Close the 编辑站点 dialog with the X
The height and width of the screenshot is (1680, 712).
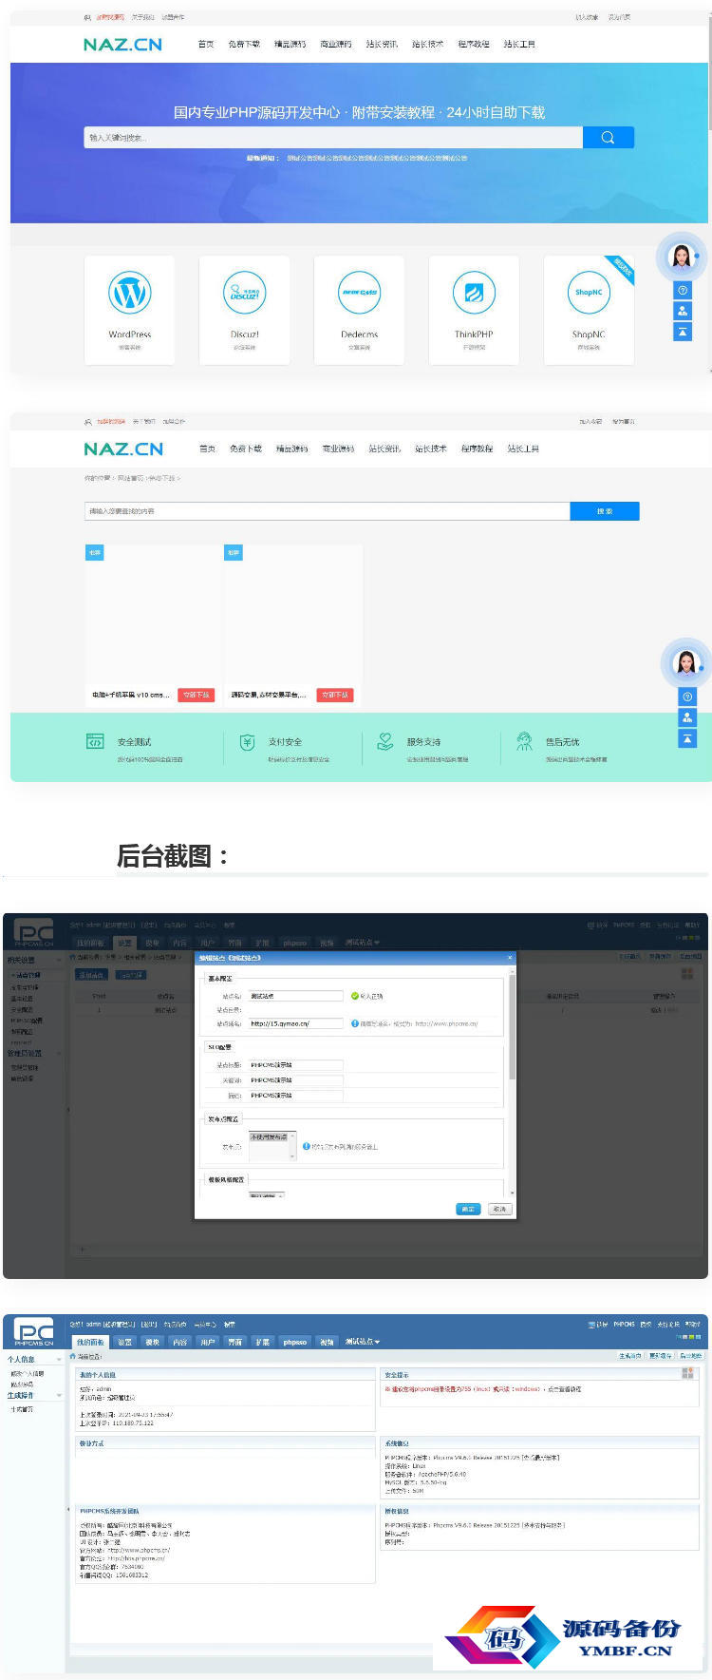509,957
